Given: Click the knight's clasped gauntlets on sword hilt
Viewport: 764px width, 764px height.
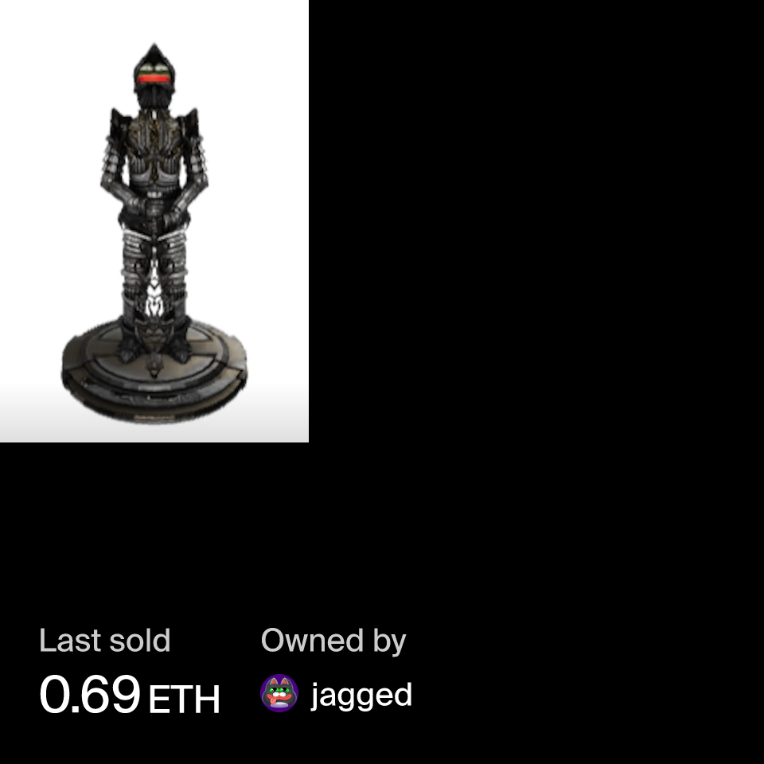Looking at the screenshot, I should [x=154, y=210].
